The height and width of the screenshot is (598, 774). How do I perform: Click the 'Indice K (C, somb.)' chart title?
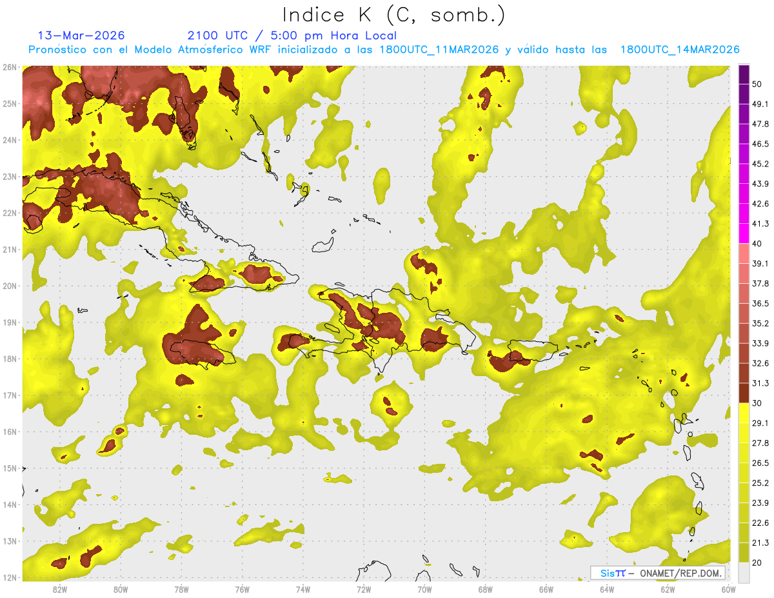tap(394, 15)
